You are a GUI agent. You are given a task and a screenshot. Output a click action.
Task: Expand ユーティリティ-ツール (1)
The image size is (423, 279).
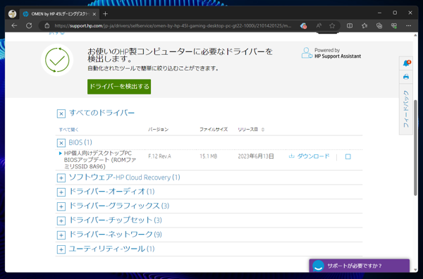pyautogui.click(x=61, y=249)
